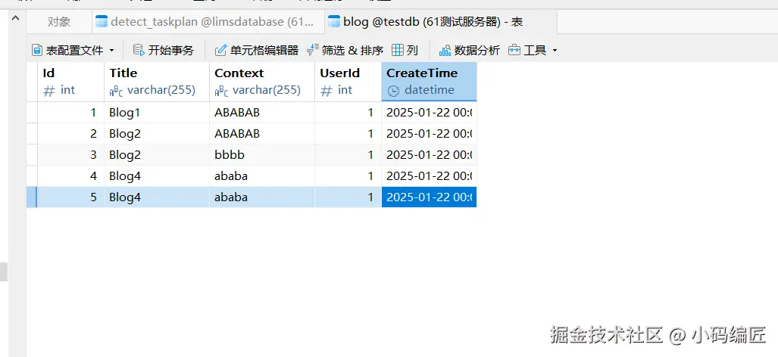Click the 工具 toolbox icon
The height and width of the screenshot is (357, 778).
point(514,51)
